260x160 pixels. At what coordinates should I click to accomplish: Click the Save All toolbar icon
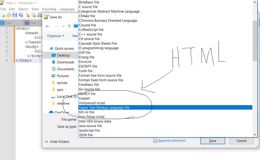click(x=21, y=15)
